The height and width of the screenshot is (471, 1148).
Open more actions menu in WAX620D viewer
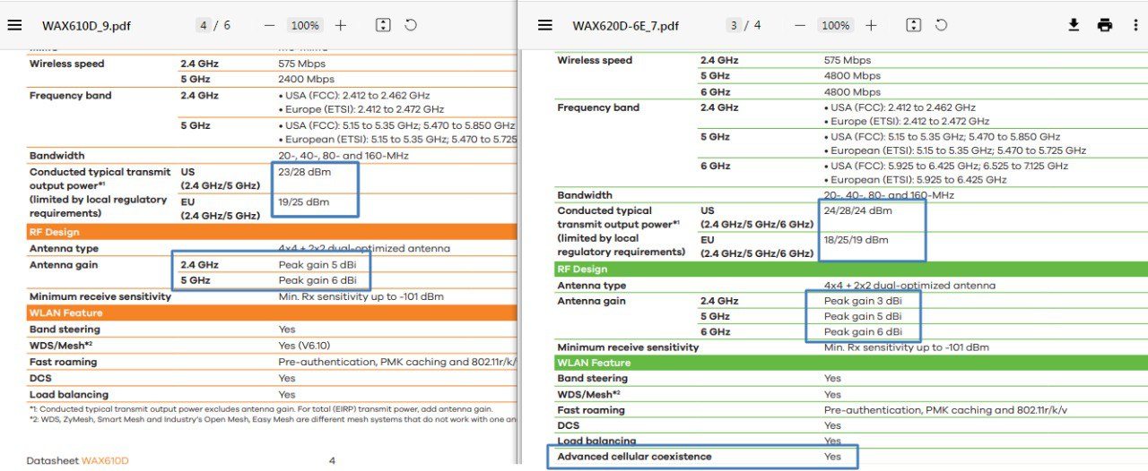click(1135, 25)
